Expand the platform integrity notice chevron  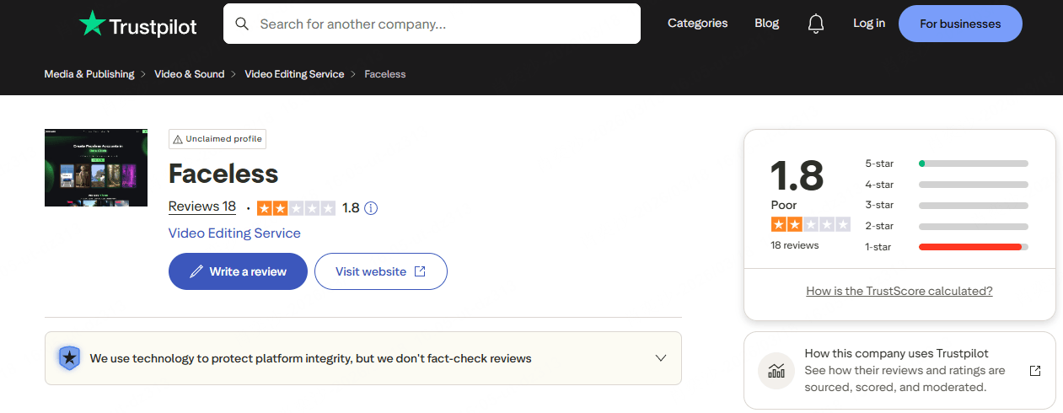(661, 358)
